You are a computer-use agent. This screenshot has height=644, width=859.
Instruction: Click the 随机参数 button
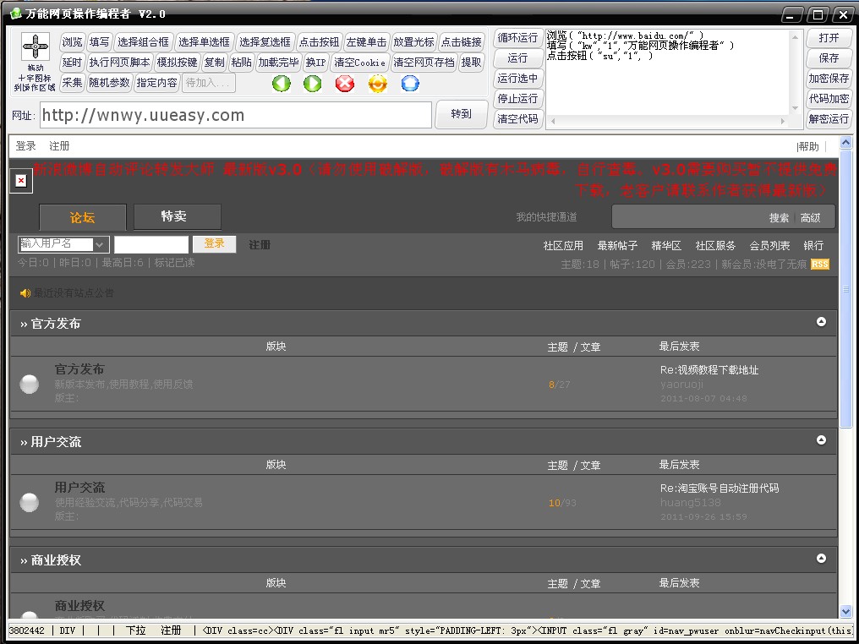(x=109, y=83)
